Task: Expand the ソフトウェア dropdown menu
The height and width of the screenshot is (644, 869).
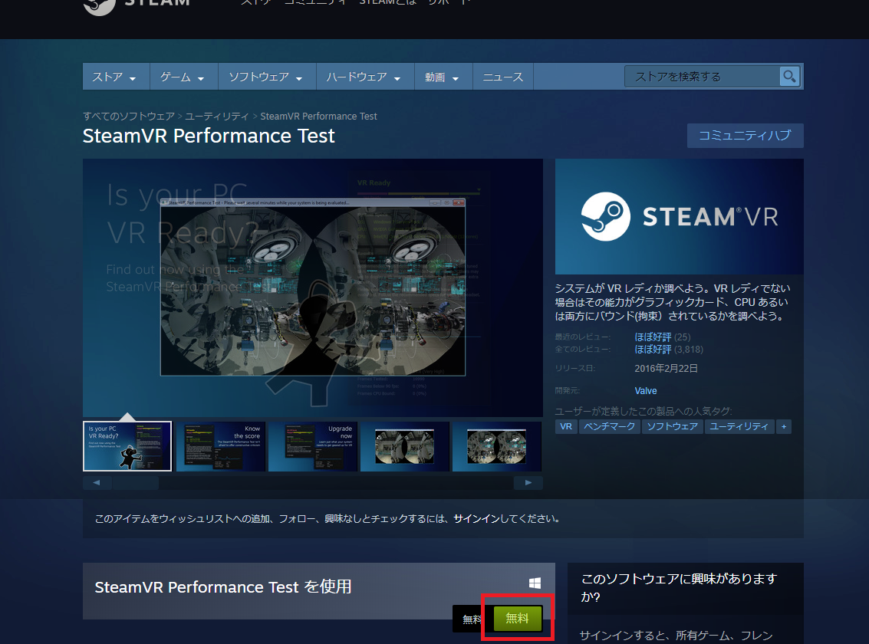Action: pyautogui.click(x=267, y=77)
